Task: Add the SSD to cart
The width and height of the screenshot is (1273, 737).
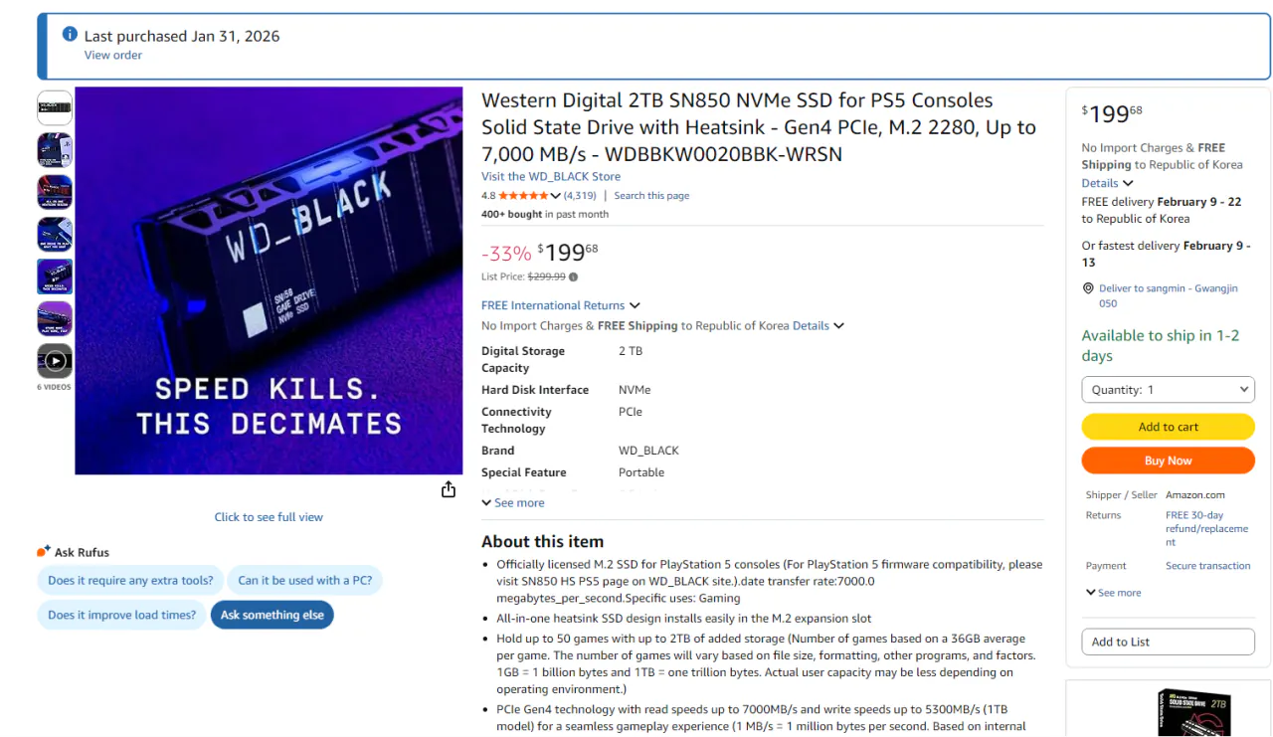Action: [1168, 426]
